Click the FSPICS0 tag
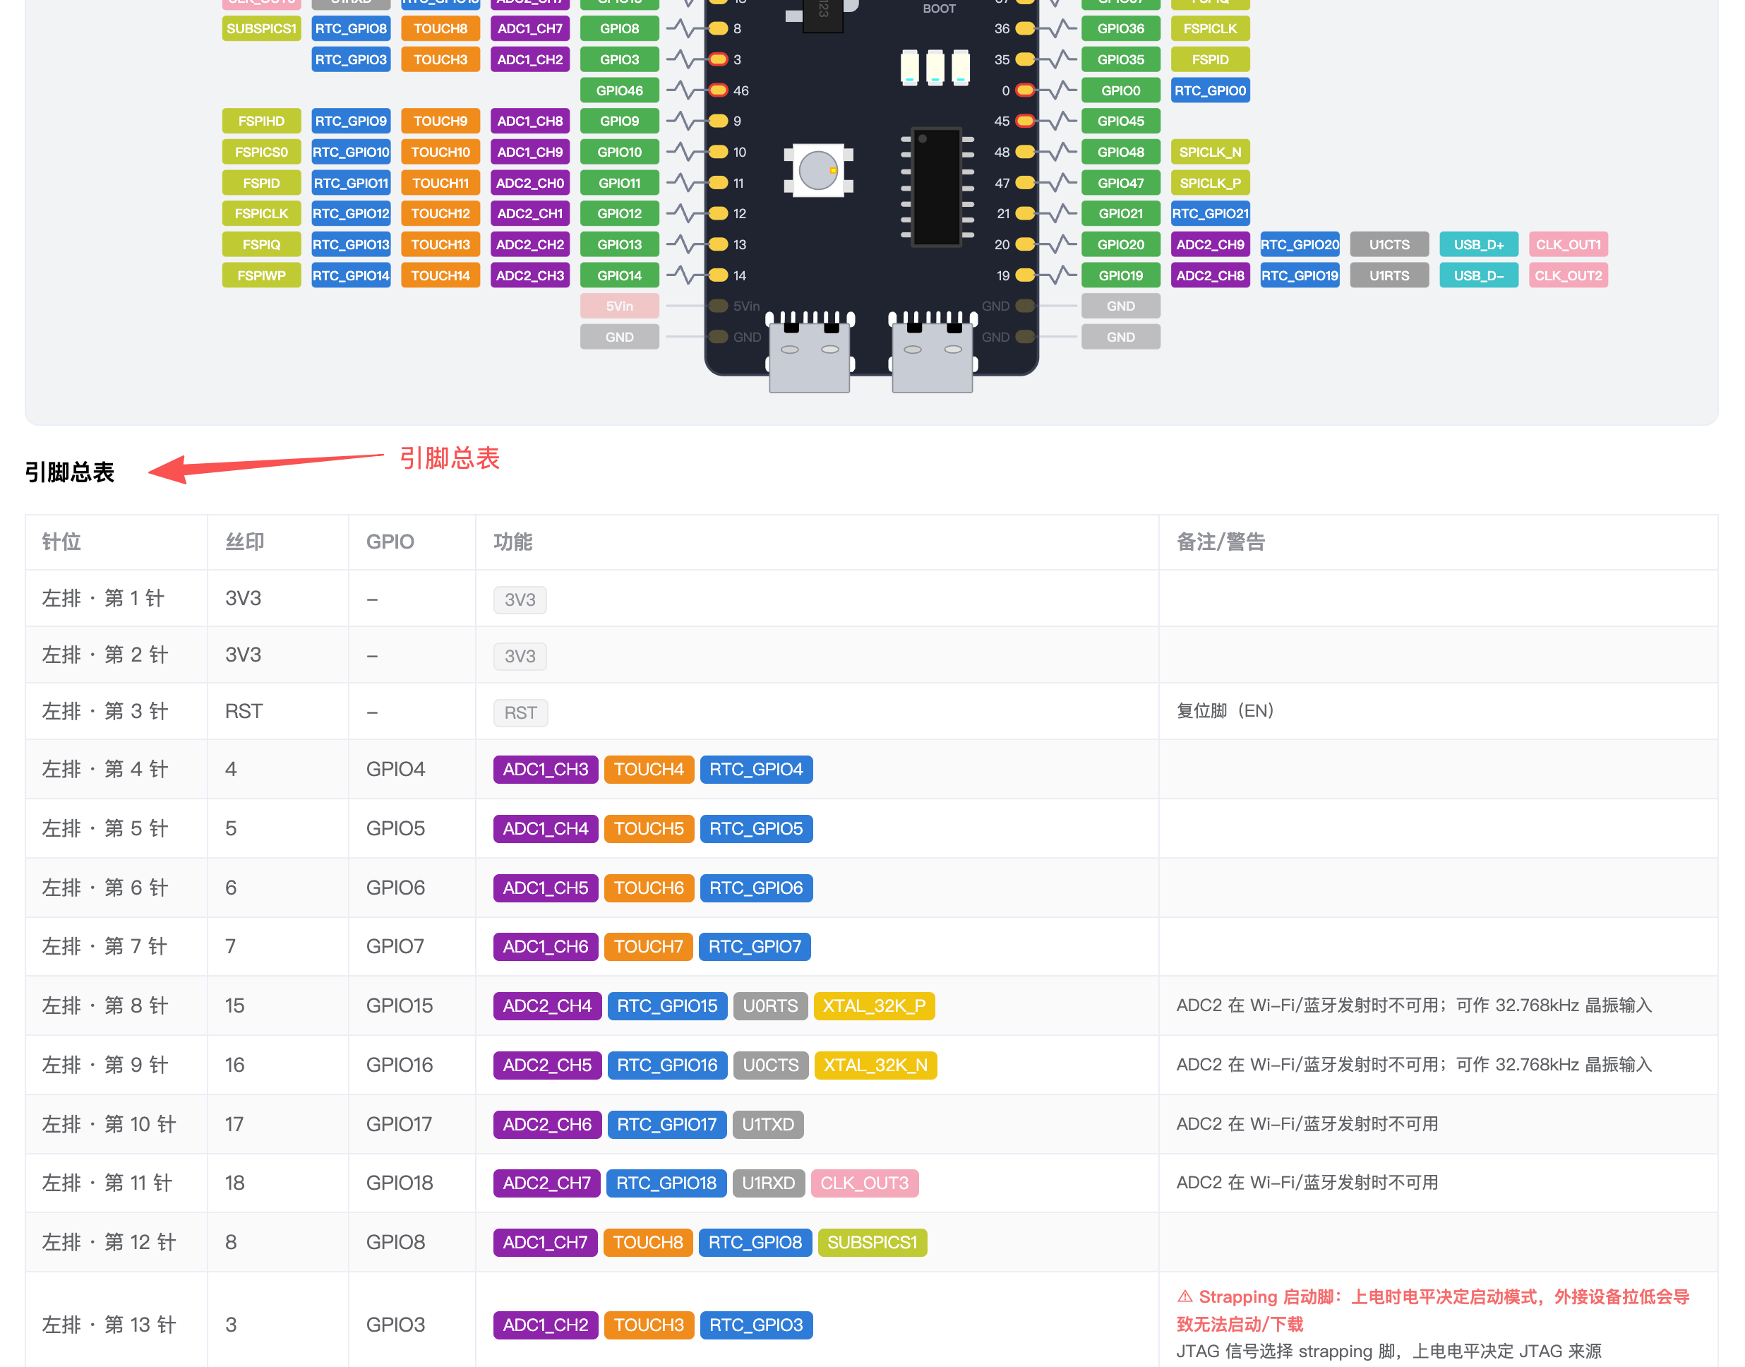This screenshot has width=1745, height=1367. tap(260, 152)
